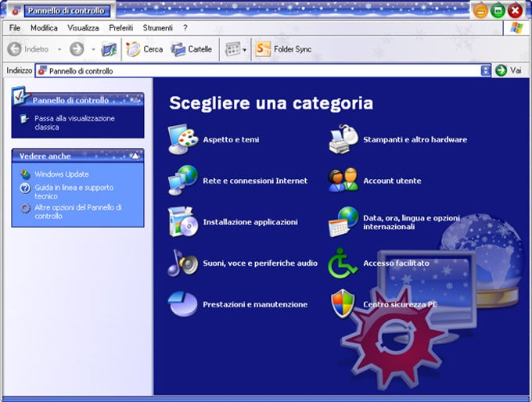Click the Folder Sync button label
Viewport: 532px width, 402px height.
coord(293,49)
